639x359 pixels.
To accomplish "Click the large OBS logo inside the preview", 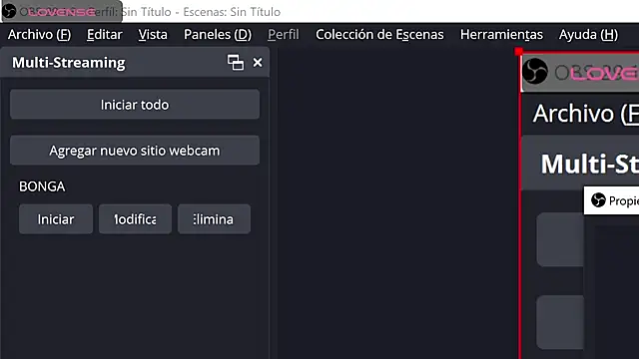I will 535,71.
